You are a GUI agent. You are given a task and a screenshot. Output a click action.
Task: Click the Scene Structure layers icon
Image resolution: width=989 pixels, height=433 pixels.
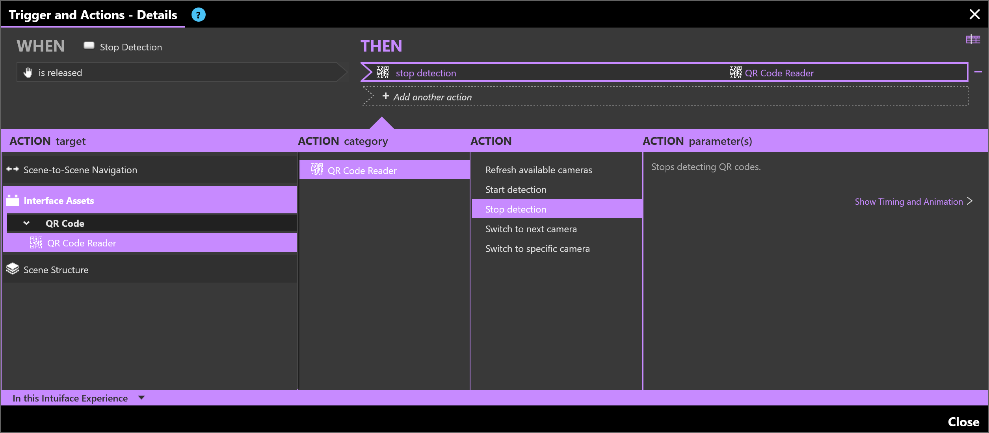pyautogui.click(x=13, y=269)
